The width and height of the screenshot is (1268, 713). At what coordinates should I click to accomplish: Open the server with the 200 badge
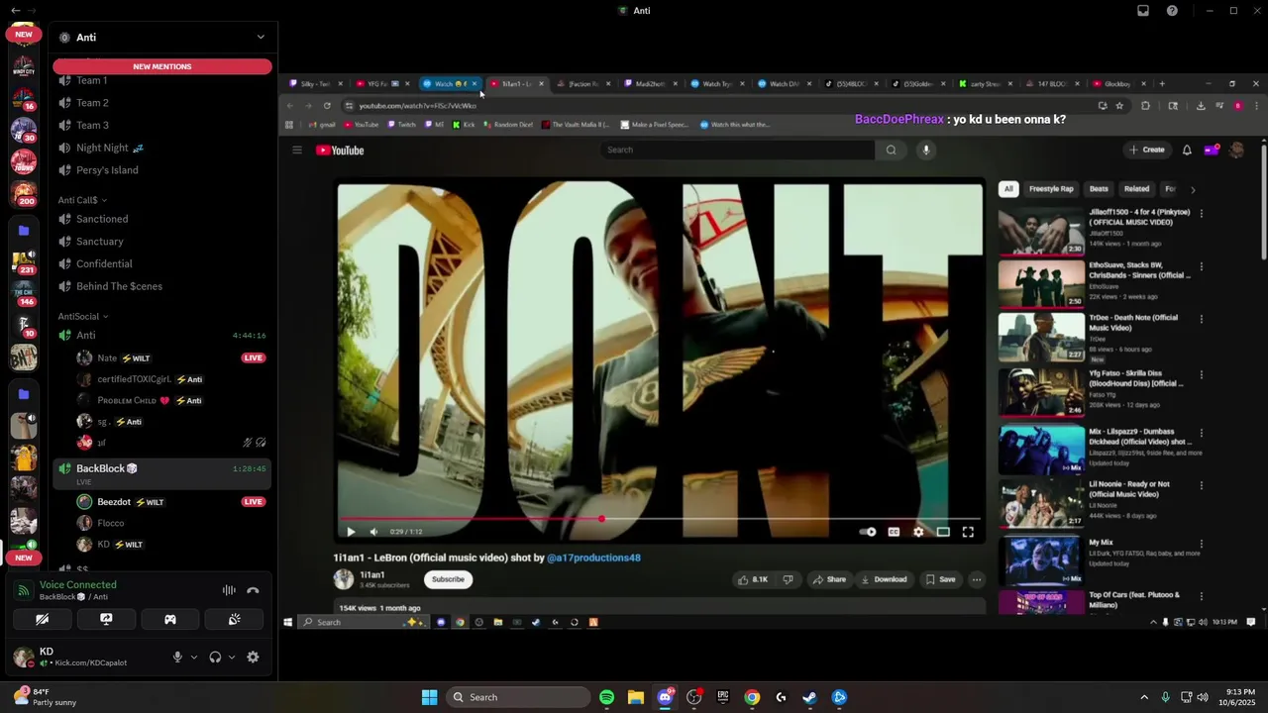pyautogui.click(x=24, y=191)
